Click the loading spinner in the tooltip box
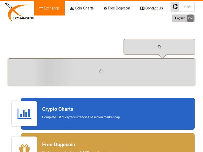This screenshot has width=203, height=152. (159, 47)
